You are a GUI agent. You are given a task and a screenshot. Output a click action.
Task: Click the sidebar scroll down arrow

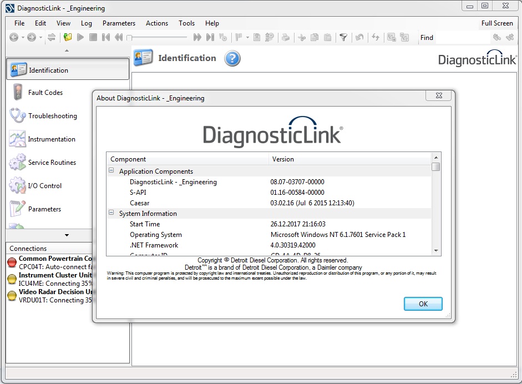(x=67, y=235)
